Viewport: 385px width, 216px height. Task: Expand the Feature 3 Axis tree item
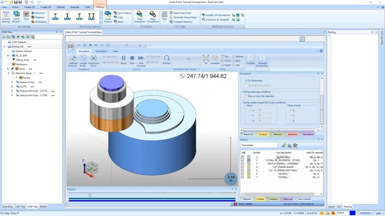(12, 82)
